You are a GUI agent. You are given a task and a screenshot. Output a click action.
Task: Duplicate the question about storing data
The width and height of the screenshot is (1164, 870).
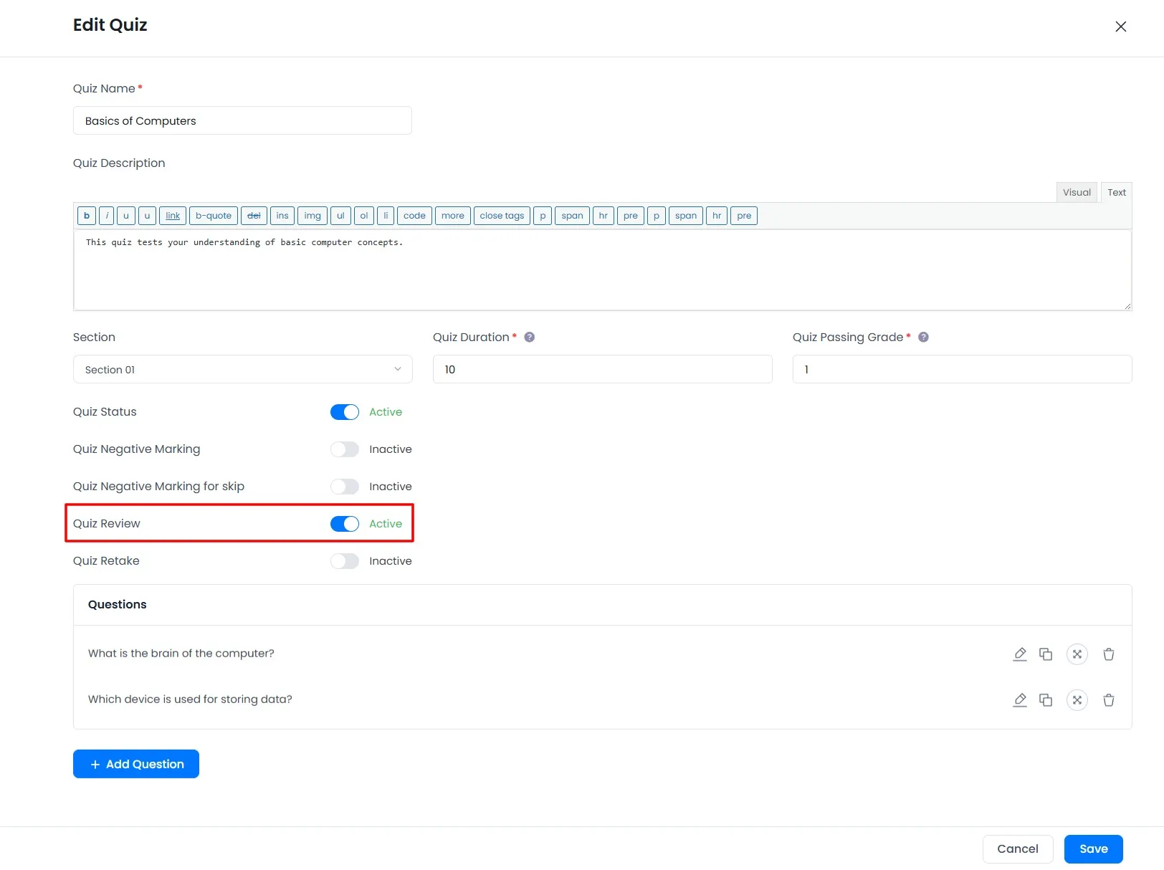tap(1046, 700)
